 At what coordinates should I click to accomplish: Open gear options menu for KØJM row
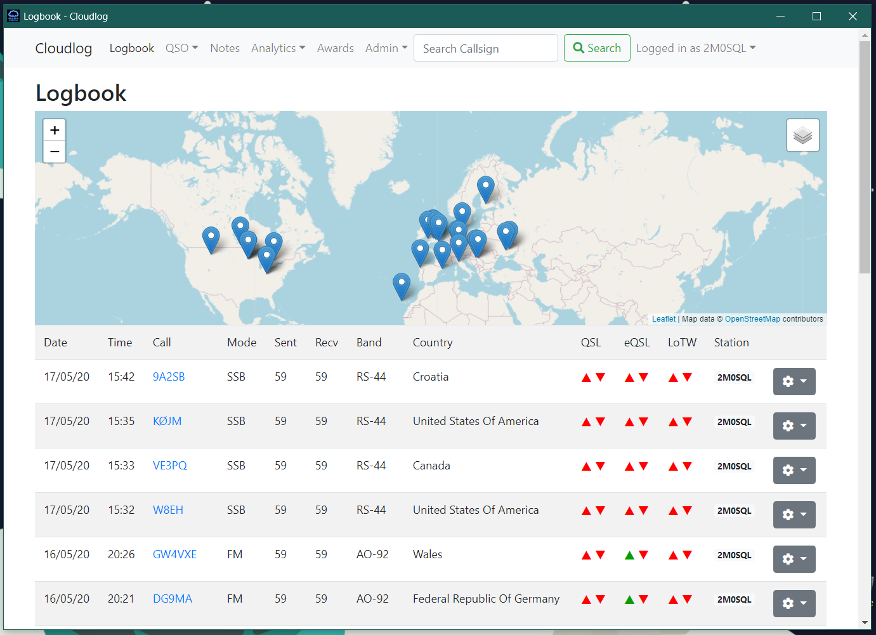[794, 426]
